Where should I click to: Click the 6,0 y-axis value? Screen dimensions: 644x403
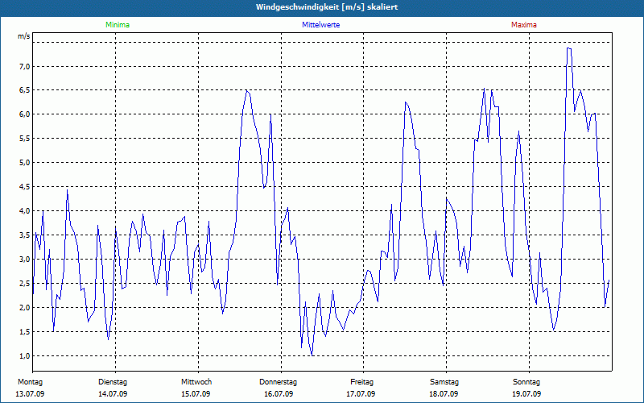click(x=25, y=114)
